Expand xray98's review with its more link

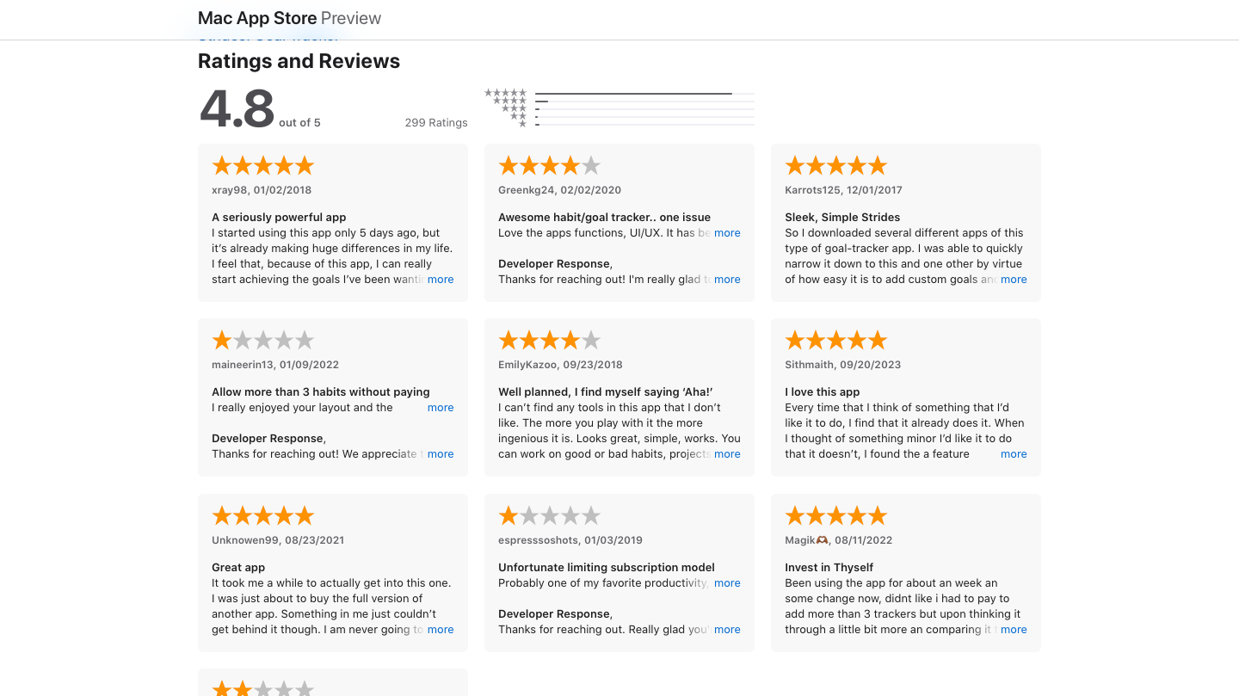click(441, 279)
